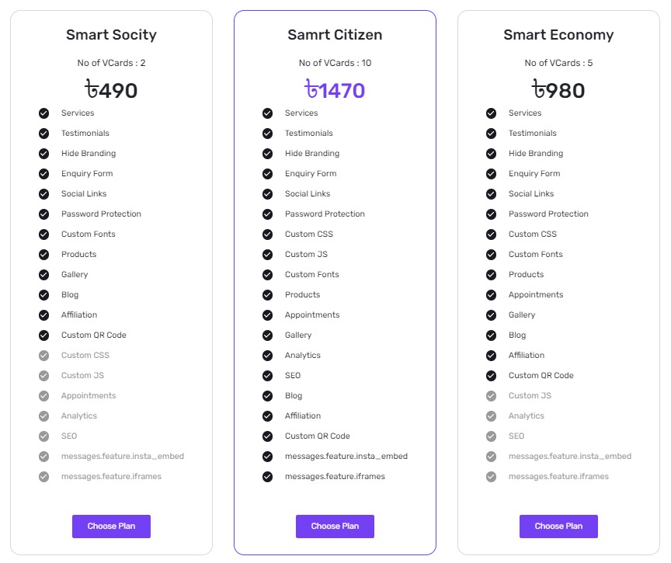Image resolution: width=671 pixels, height=563 pixels.
Task: Choose the Samrt Citizen plan button
Action: (335, 526)
